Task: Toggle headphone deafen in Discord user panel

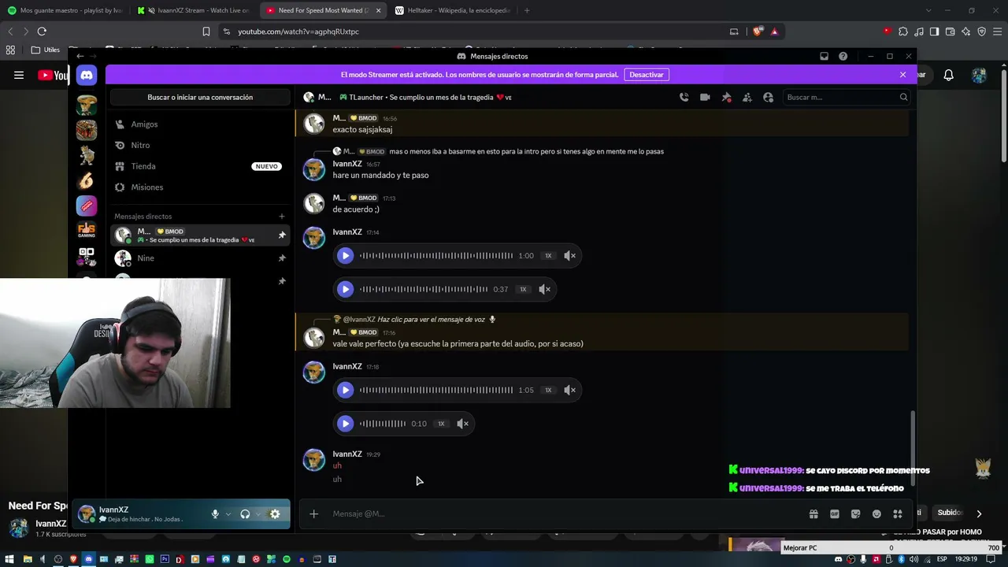Action: (x=245, y=514)
